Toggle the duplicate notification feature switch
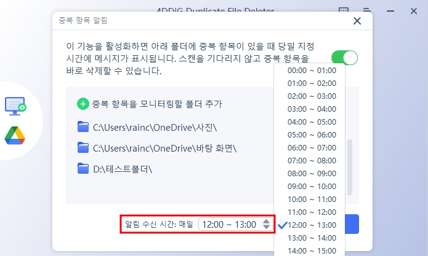The width and height of the screenshot is (428, 256). coord(344,58)
